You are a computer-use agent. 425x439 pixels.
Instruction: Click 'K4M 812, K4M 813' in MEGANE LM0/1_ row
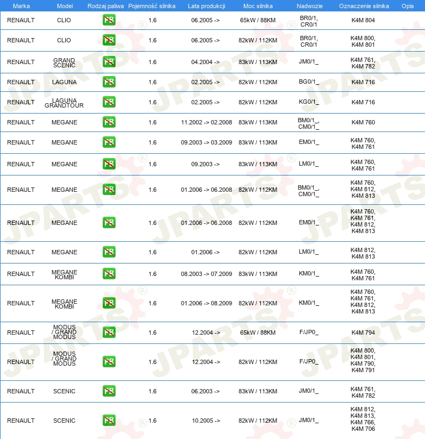pyautogui.click(x=363, y=253)
